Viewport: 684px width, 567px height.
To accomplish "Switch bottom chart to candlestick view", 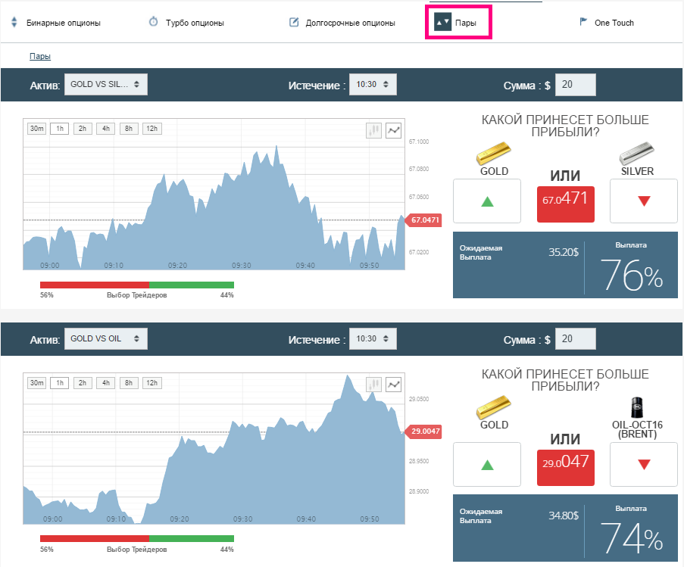I will pos(374,385).
